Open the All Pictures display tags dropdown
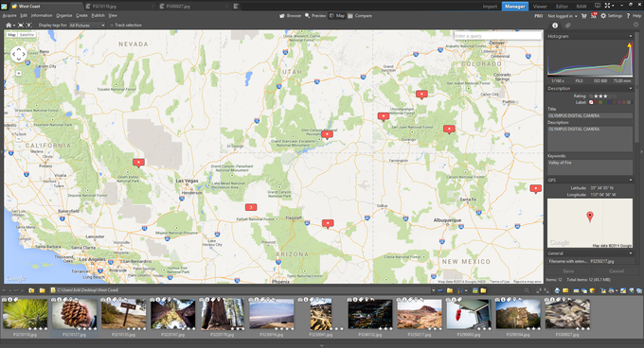644x348 pixels. point(87,25)
